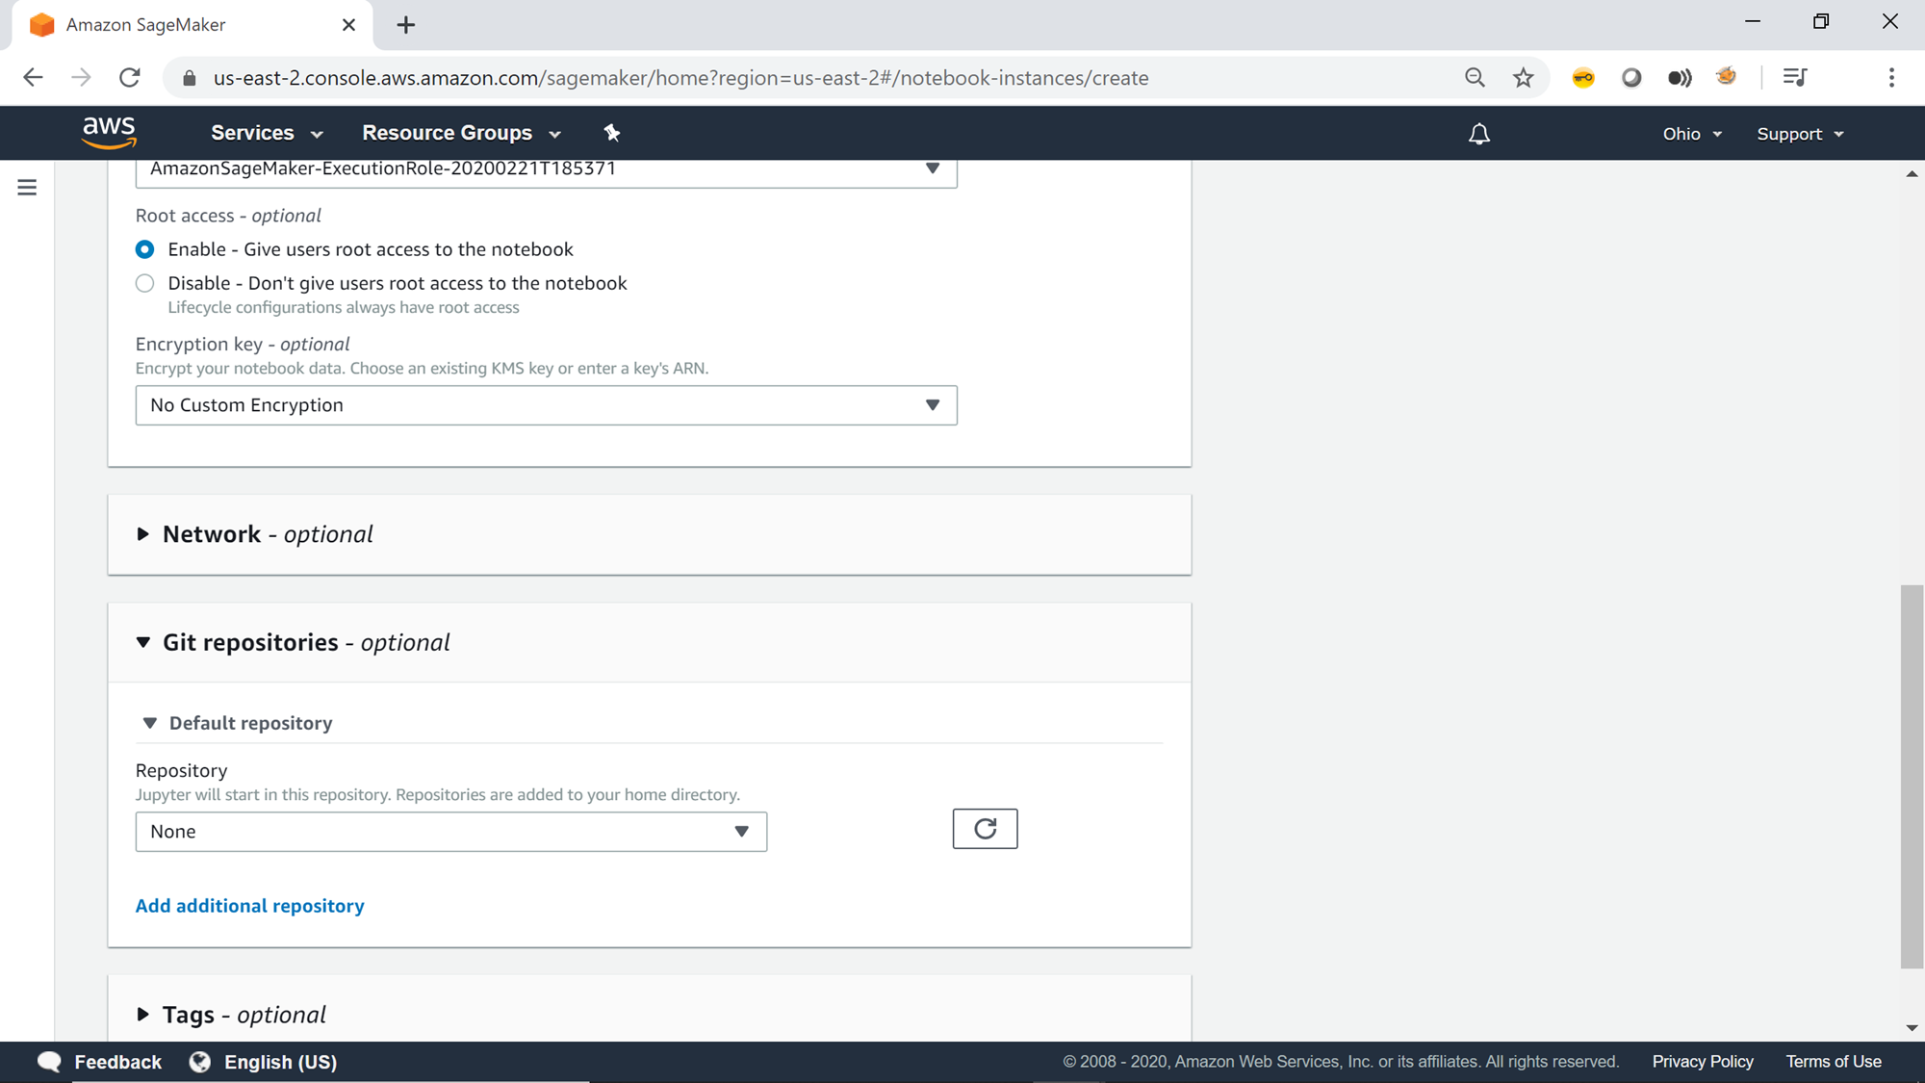Bookmark this page with the star icon
Screen dimensions: 1925x1083
1523,78
